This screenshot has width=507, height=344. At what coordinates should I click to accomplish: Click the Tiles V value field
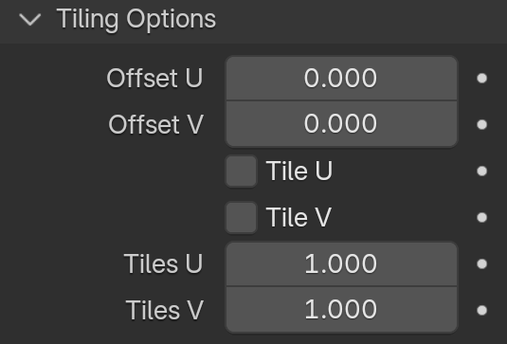point(341,310)
